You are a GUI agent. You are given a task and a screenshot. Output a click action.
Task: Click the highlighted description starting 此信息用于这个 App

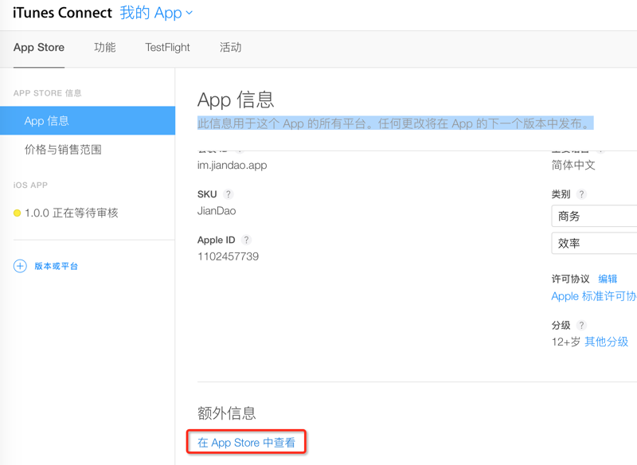pyautogui.click(x=395, y=123)
